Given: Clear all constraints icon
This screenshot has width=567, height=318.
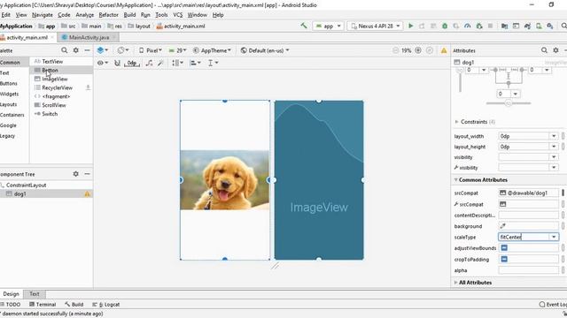Looking at the screenshot, I should point(149,63).
